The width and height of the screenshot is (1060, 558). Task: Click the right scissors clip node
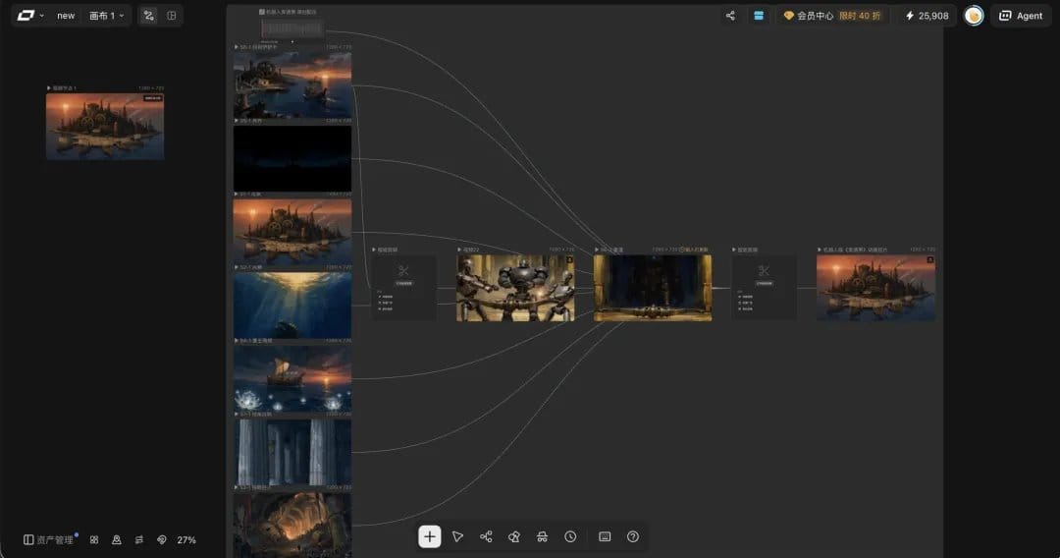tap(764, 287)
